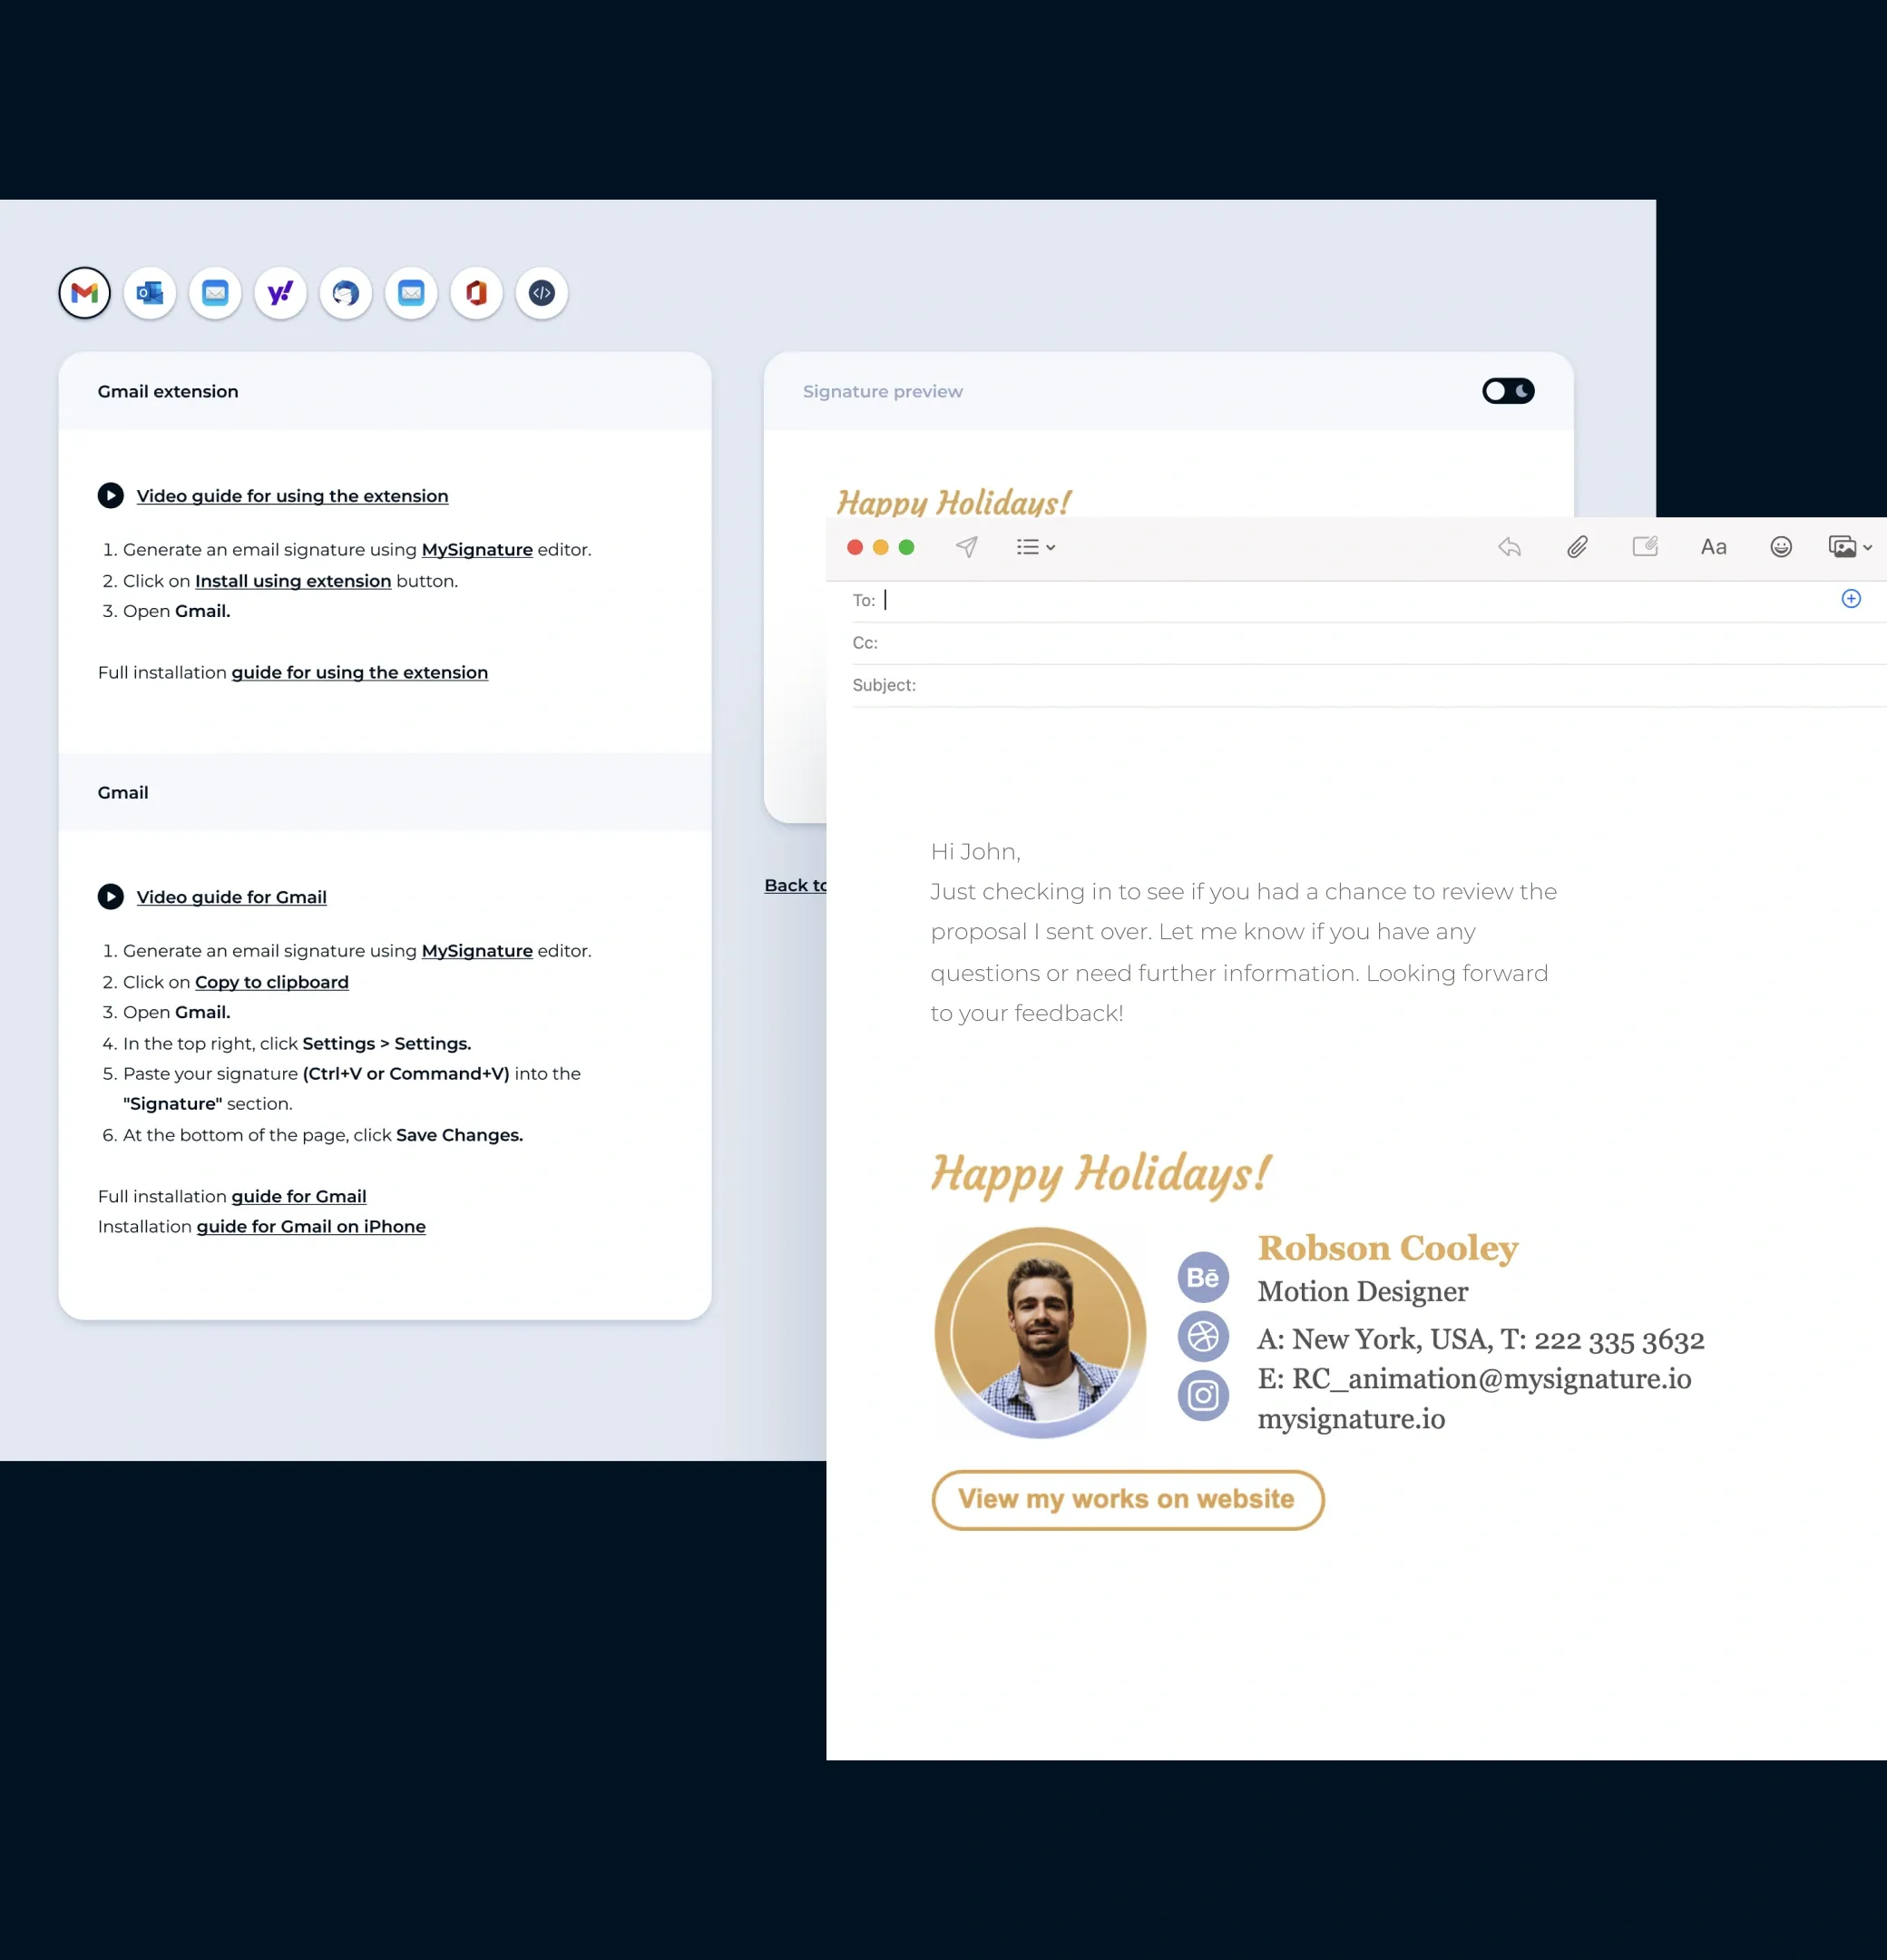Click the Dribbble social icon in signature
This screenshot has width=1887, height=1960.
tap(1203, 1336)
